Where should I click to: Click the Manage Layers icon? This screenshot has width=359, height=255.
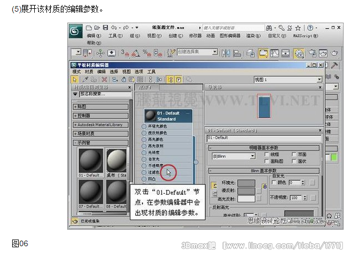pyautogui.click(x=251, y=54)
